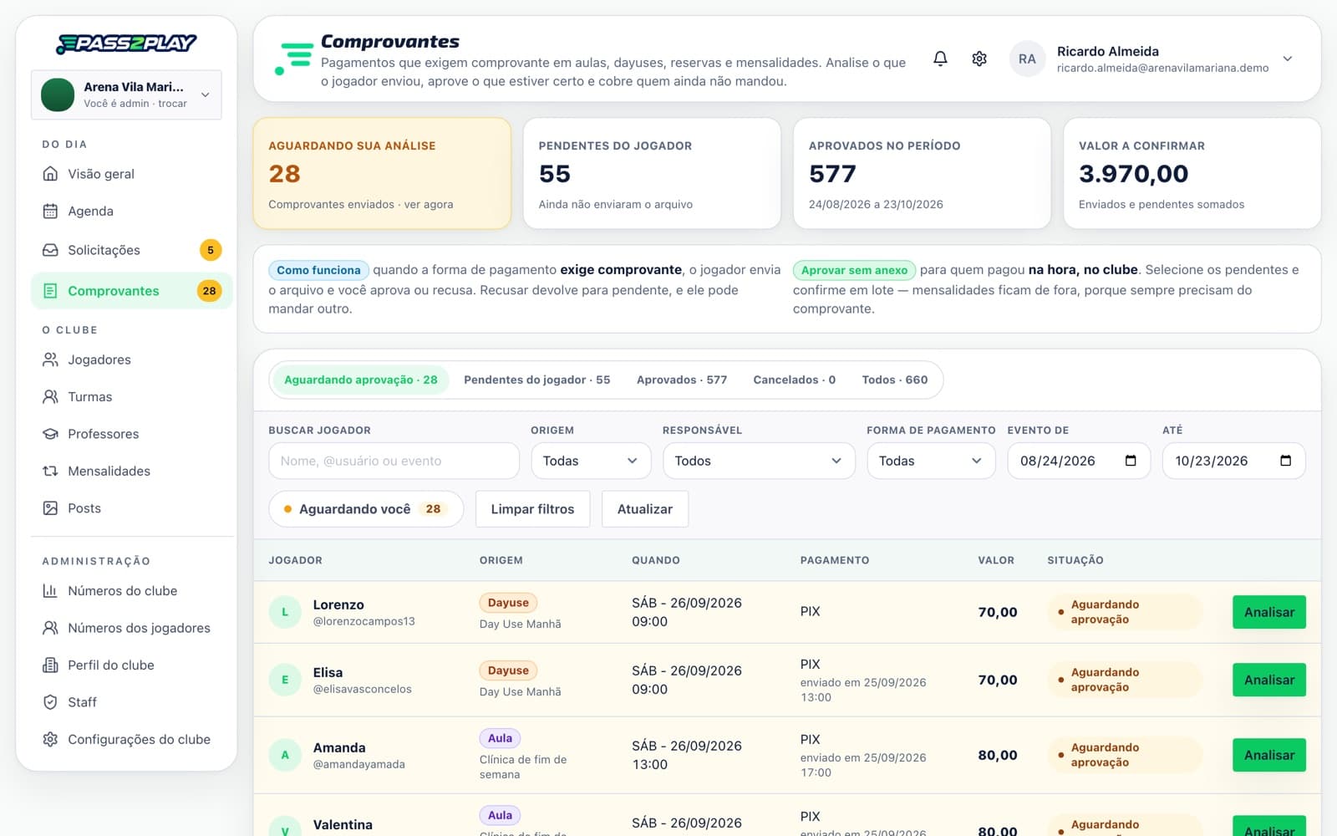Image resolution: width=1337 pixels, height=836 pixels.
Task: Click the Limpar filtros button
Action: 532,509
